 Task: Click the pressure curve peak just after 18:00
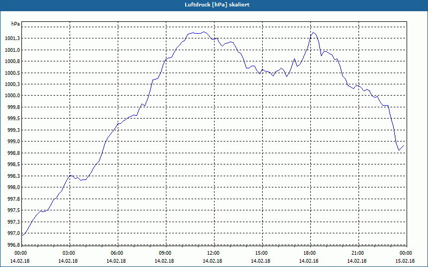(x=313, y=33)
